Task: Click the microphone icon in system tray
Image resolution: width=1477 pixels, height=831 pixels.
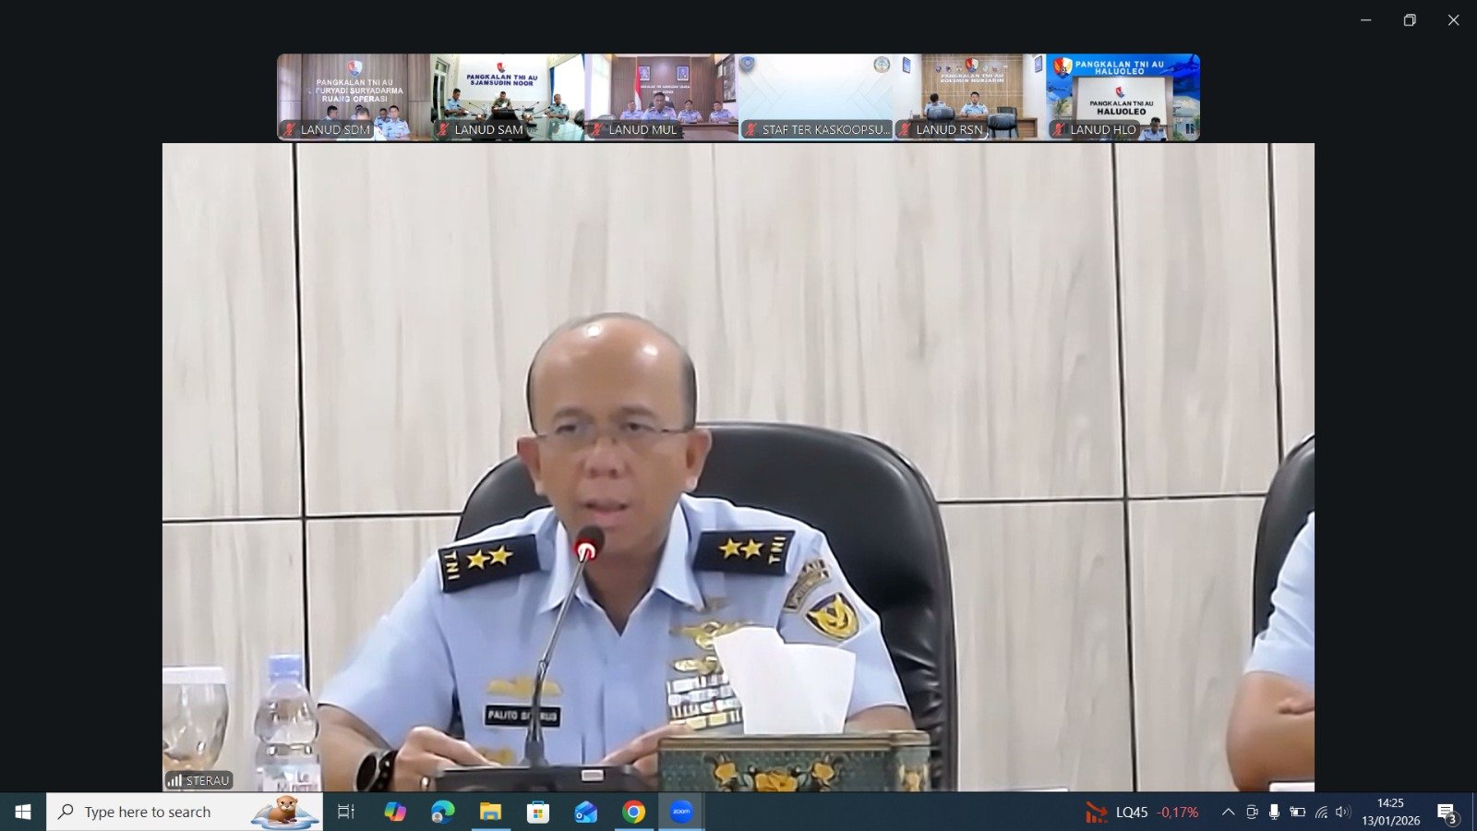Action: point(1274,812)
